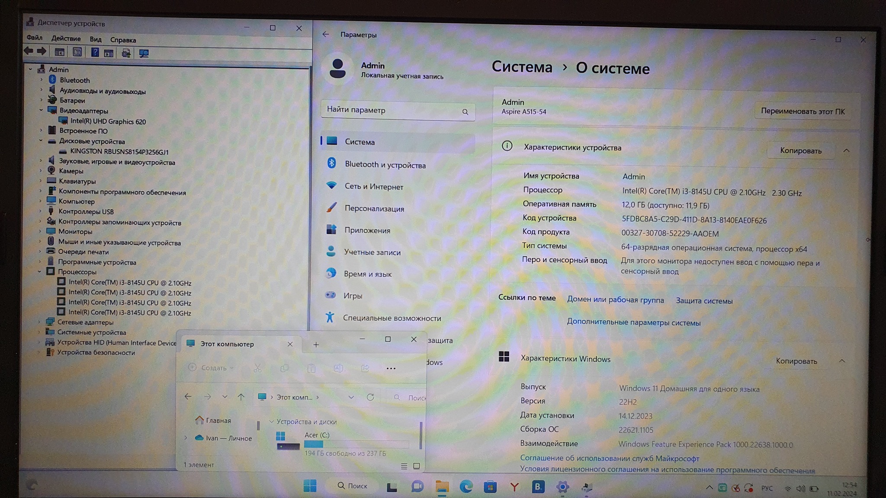
Task: Click the up arrow in File Explorer
Action: (241, 397)
